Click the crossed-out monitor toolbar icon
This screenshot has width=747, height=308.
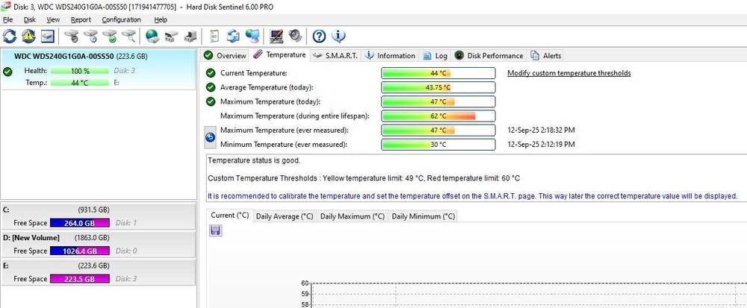coord(276,36)
